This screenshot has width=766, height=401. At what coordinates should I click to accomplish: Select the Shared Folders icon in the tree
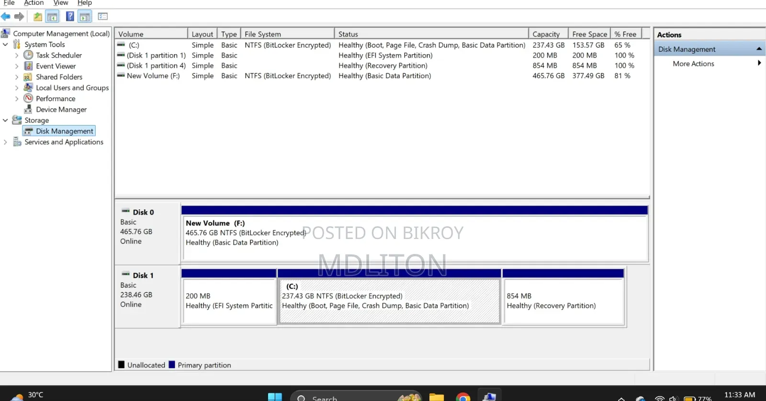click(x=29, y=77)
